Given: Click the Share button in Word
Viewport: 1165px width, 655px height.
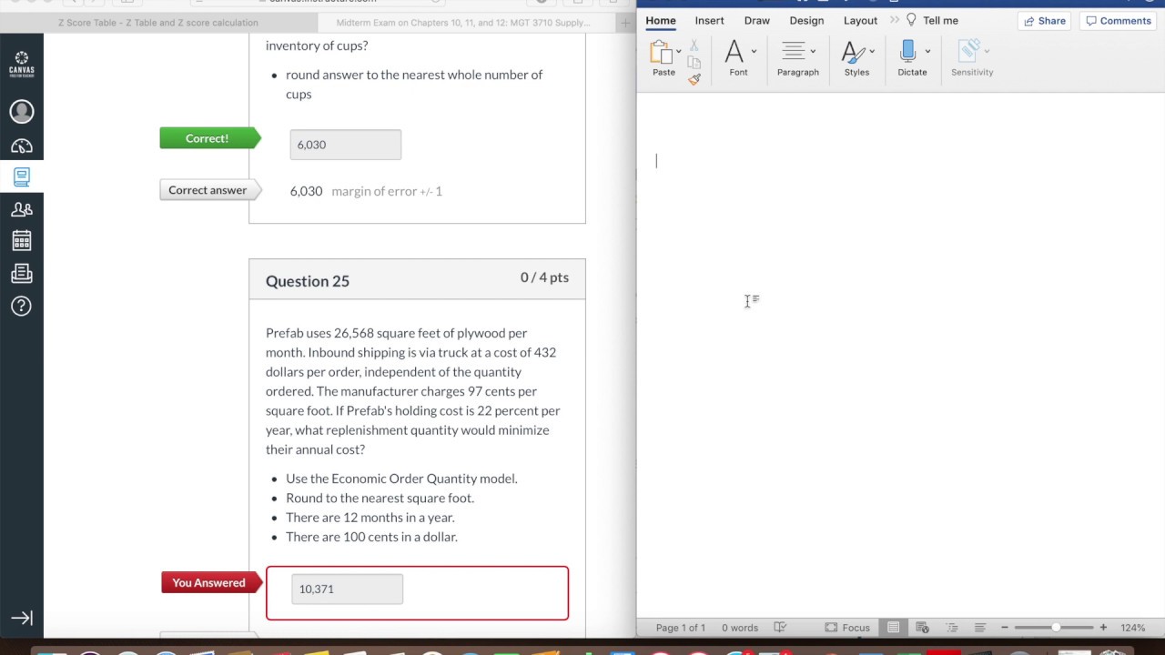Looking at the screenshot, I should point(1044,21).
